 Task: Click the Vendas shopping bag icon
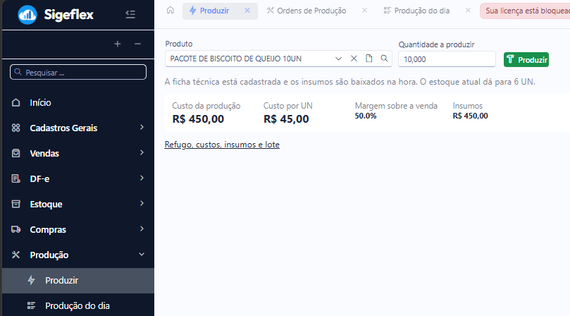tap(16, 153)
